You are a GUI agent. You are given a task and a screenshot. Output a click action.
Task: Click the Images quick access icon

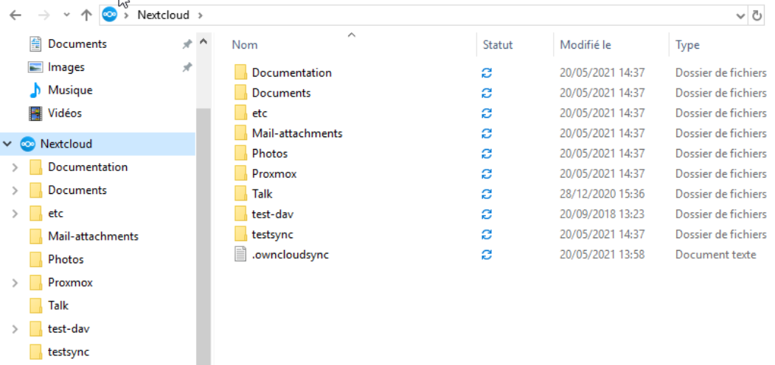(x=35, y=67)
